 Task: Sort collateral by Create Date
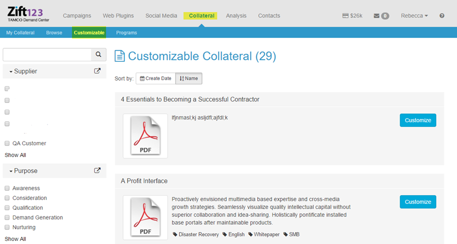tap(155, 79)
